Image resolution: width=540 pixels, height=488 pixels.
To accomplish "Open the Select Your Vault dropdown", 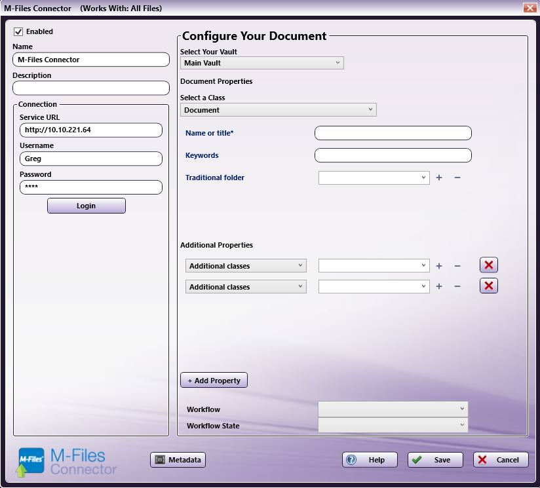I will pos(262,63).
